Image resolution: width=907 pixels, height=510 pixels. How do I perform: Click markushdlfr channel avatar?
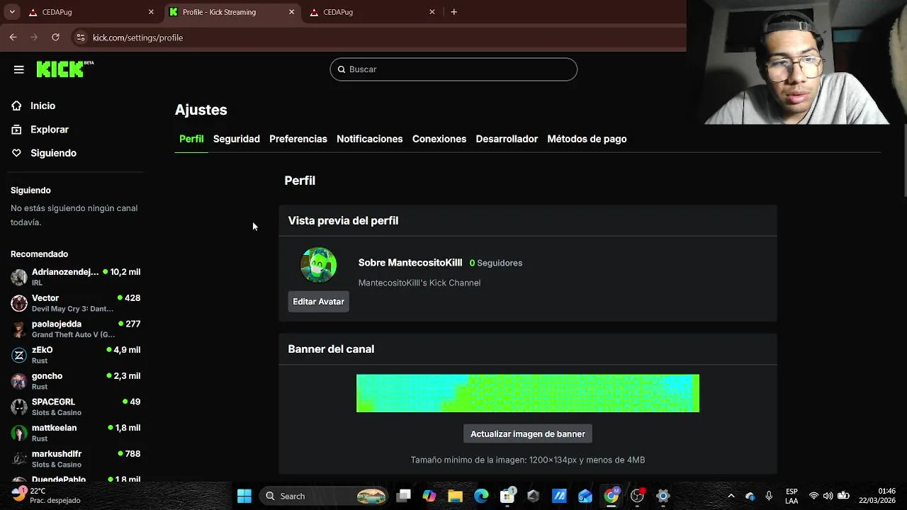19,459
